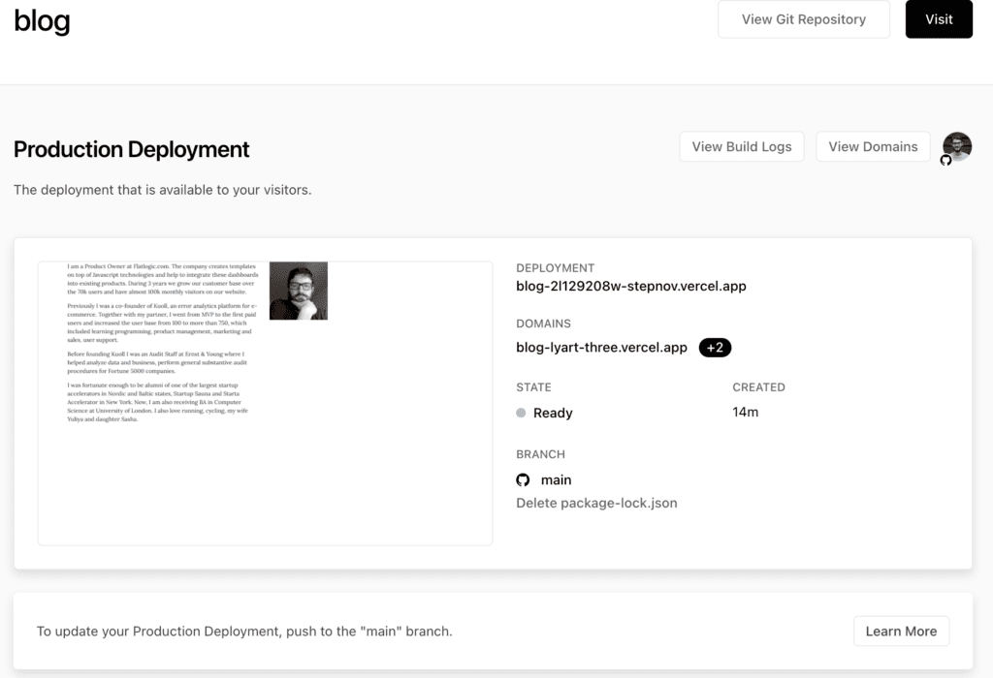Viewport: 993px width, 678px height.
Task: Click the View Domains button
Action: (873, 146)
